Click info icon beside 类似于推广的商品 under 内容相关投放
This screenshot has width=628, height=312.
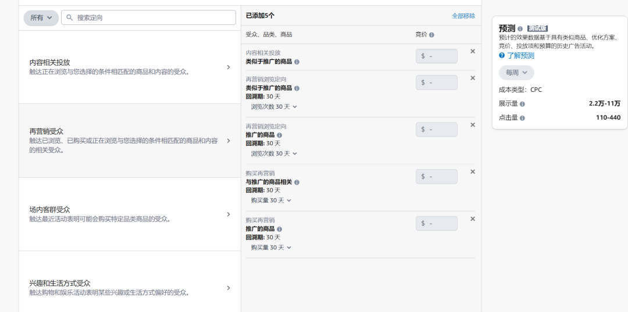click(x=297, y=62)
